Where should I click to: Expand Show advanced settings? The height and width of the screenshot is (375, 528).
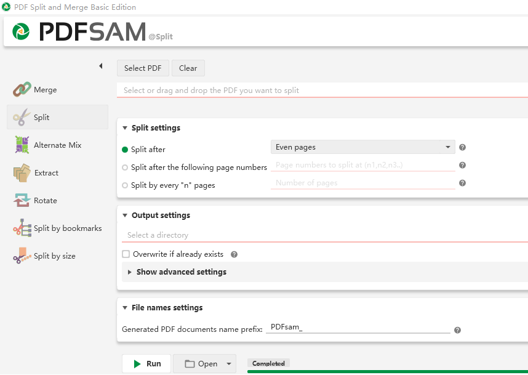click(x=130, y=272)
